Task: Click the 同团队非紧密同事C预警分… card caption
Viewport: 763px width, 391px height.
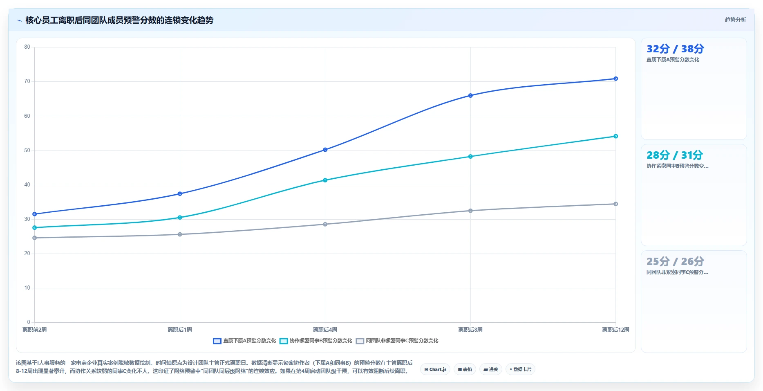Action: [x=677, y=272]
